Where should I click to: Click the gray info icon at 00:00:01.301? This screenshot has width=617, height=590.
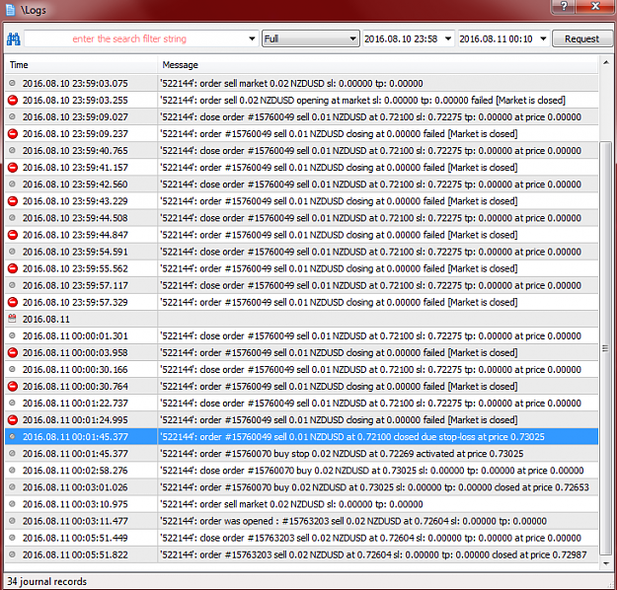click(12, 335)
